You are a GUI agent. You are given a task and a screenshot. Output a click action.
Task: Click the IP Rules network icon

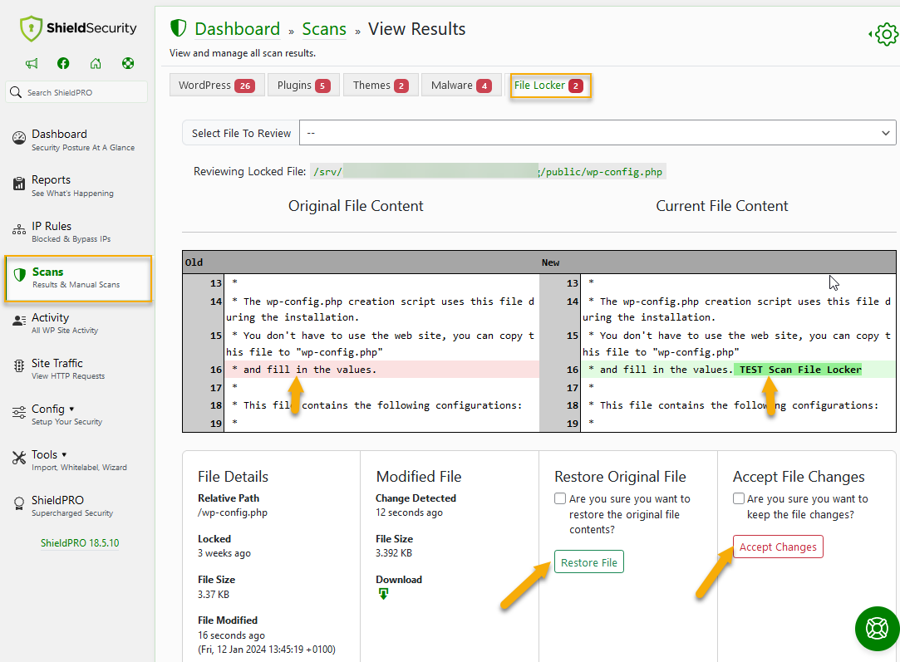(19, 229)
